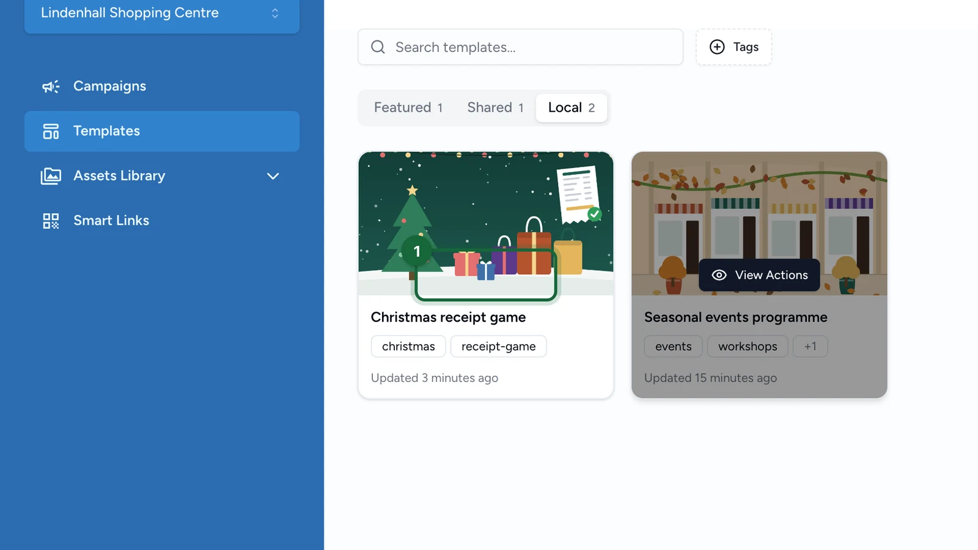Show more tags via +1 chip

click(x=810, y=346)
